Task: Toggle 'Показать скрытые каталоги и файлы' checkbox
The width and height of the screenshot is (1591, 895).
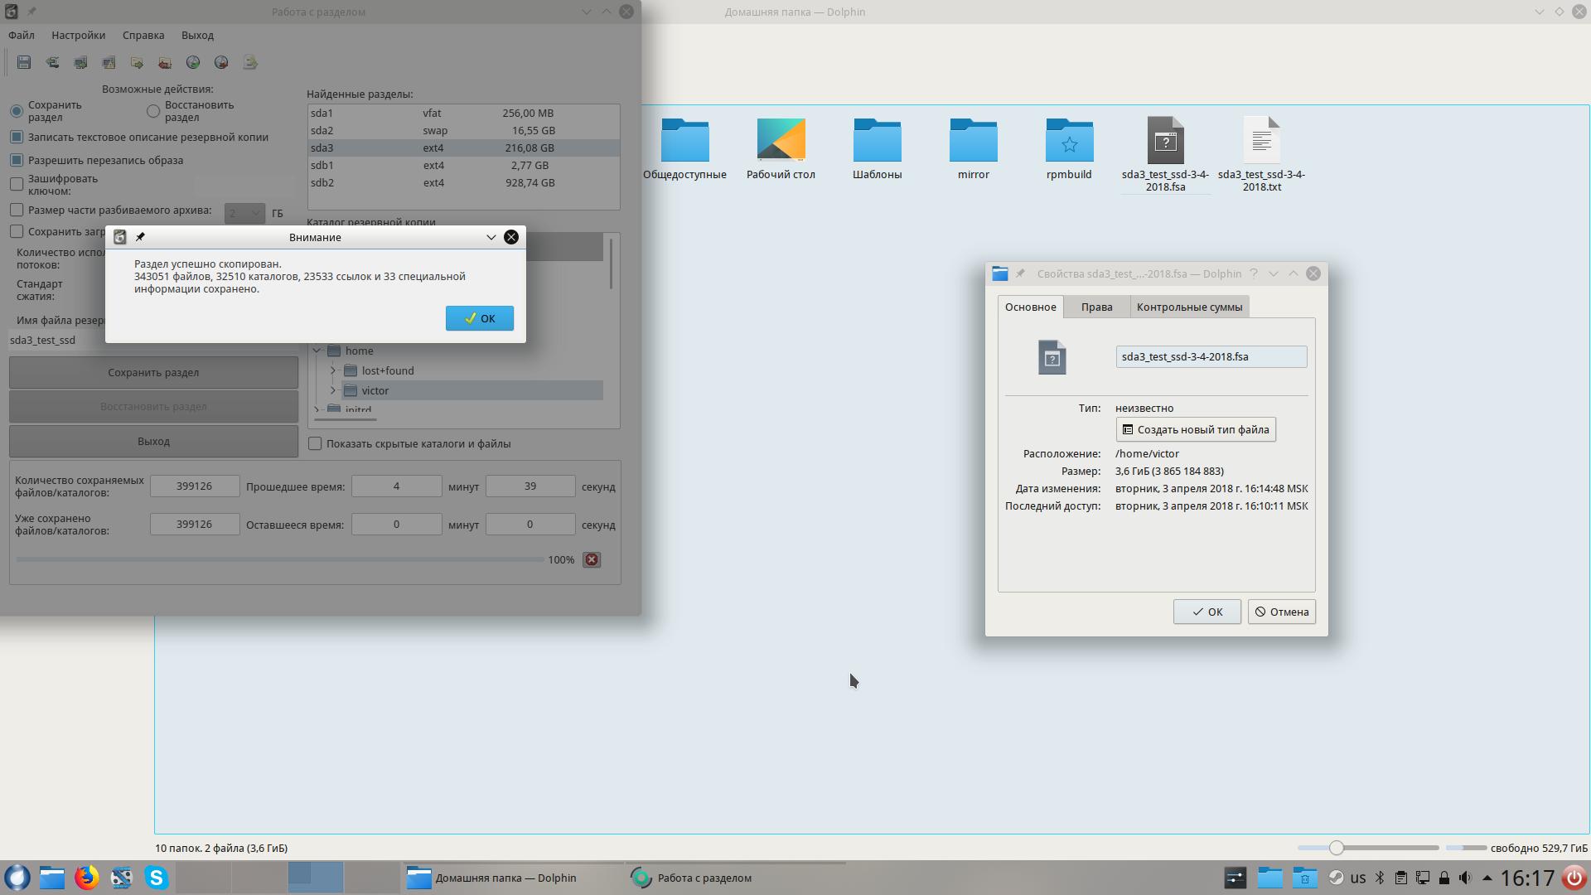Action: 315,444
